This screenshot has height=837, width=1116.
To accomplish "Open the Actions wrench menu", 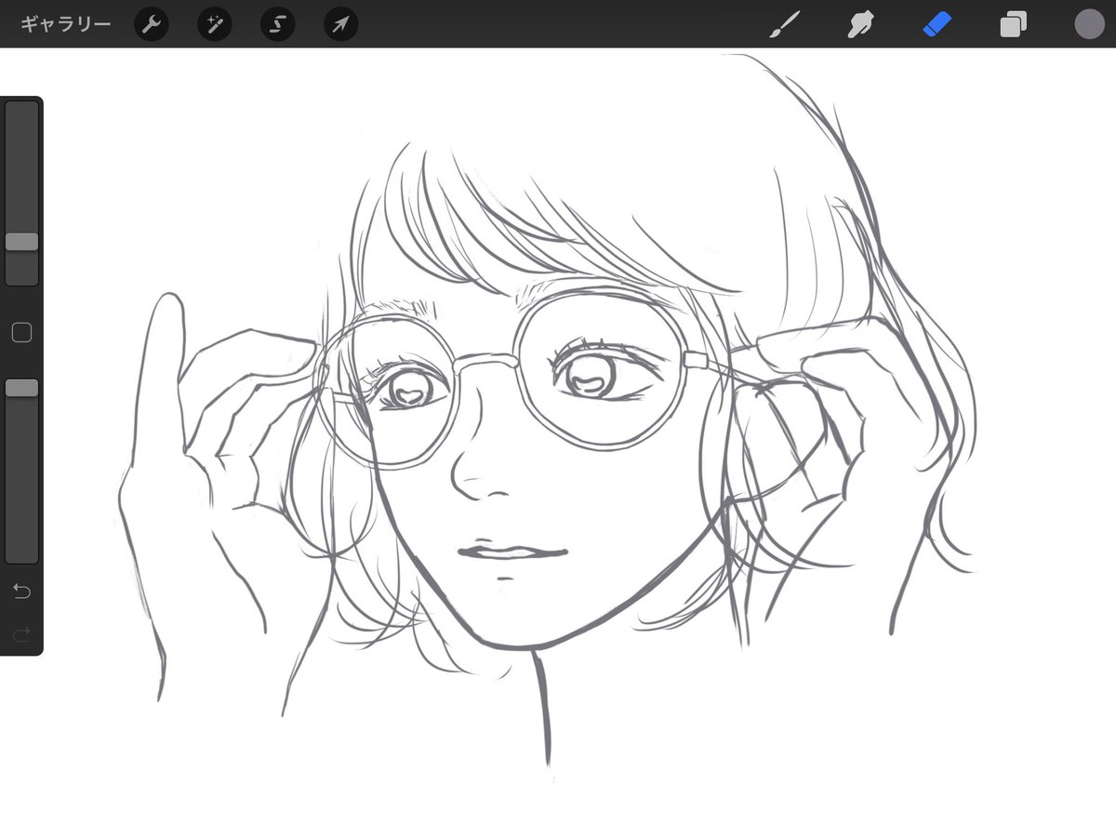I will 152,24.
